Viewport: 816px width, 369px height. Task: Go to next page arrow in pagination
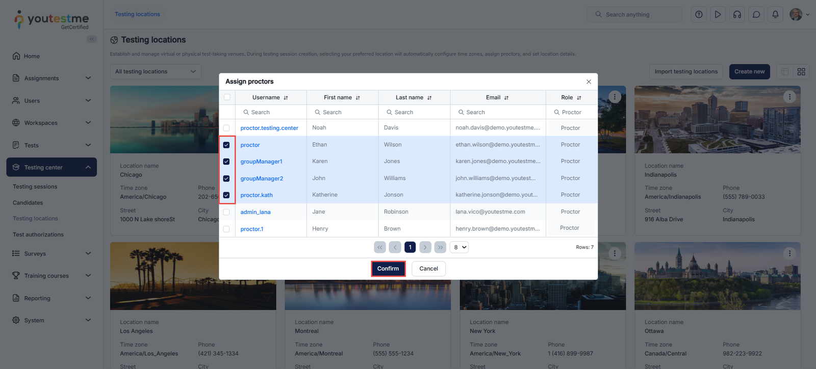click(425, 247)
